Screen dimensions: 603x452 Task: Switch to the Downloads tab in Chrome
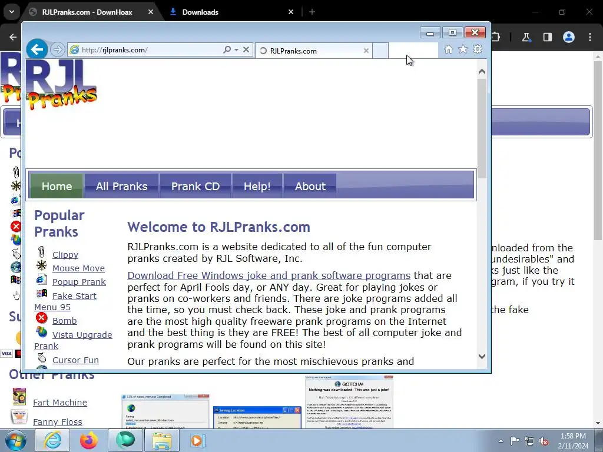pos(231,12)
